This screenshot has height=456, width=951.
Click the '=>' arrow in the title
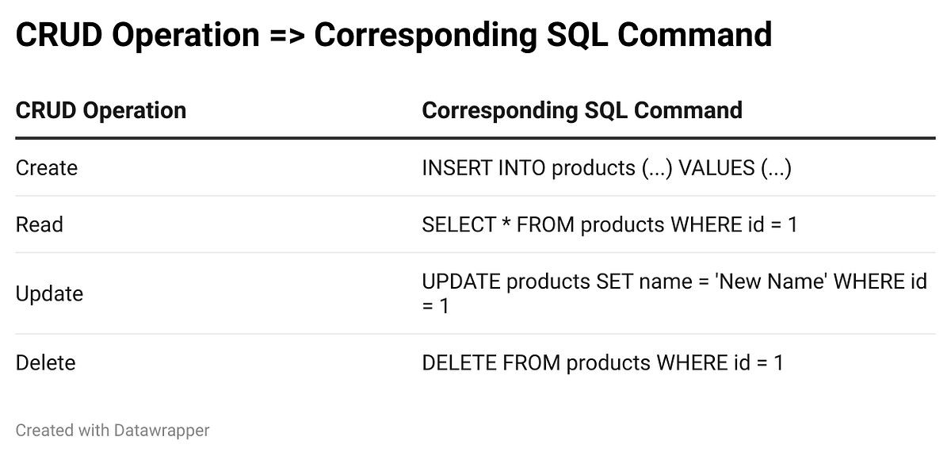[x=286, y=36]
